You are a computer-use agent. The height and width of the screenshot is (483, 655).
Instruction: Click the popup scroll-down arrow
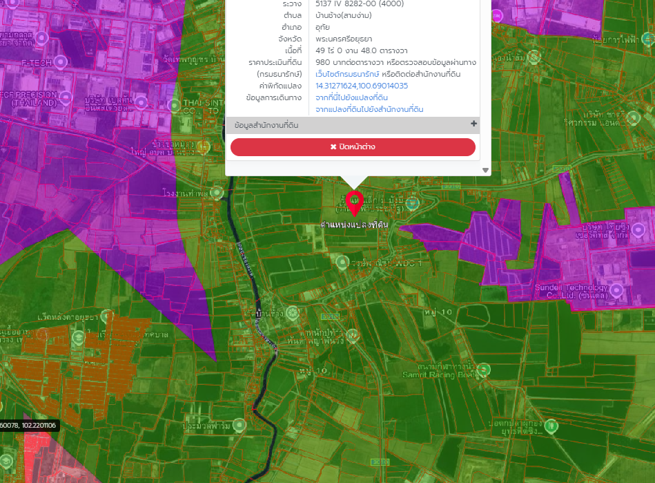(x=485, y=170)
